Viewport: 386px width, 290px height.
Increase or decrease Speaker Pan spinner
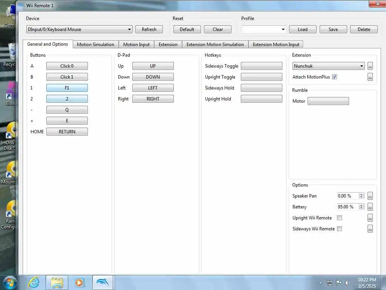point(361,196)
